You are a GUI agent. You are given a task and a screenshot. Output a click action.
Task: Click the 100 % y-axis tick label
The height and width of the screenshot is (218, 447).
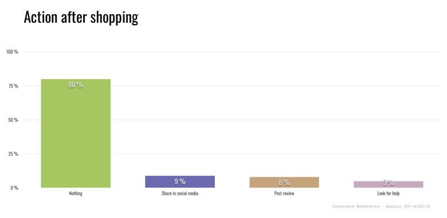point(13,52)
